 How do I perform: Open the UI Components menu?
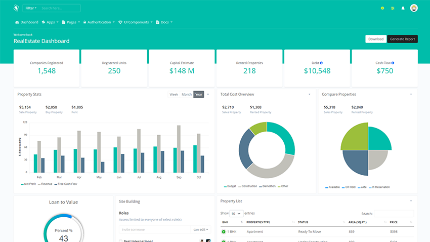pyautogui.click(x=136, y=22)
